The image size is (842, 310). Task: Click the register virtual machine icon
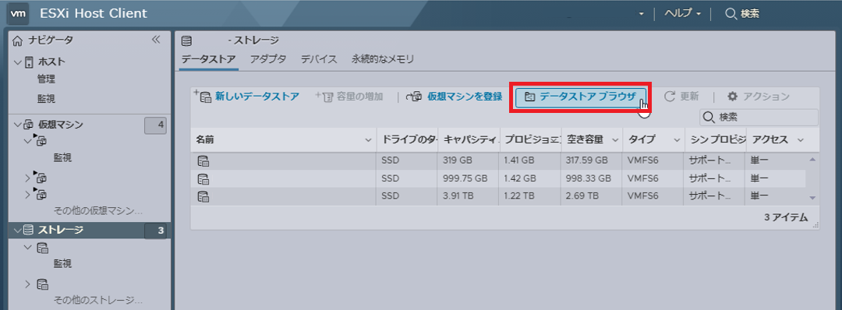414,97
